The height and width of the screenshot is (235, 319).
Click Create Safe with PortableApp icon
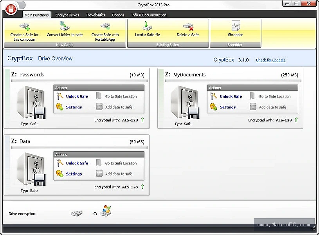click(x=105, y=26)
